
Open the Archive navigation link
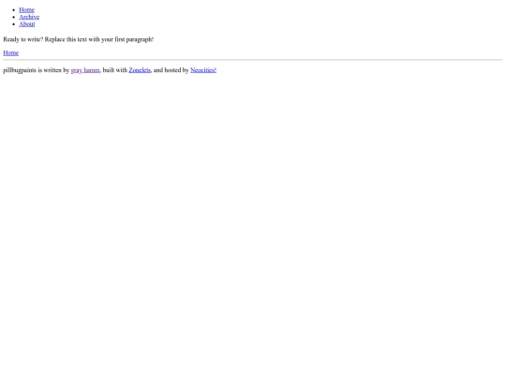pyautogui.click(x=29, y=17)
